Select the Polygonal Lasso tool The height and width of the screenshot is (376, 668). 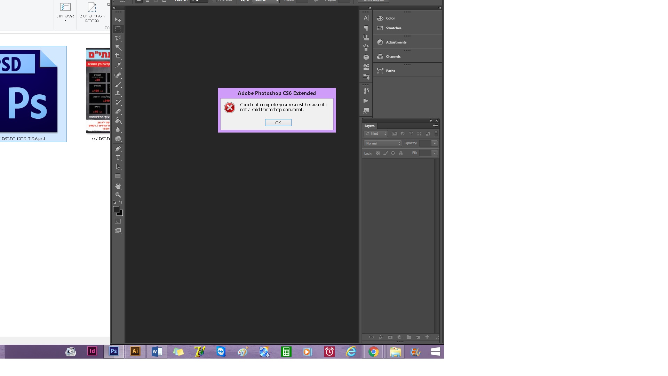[118, 38]
